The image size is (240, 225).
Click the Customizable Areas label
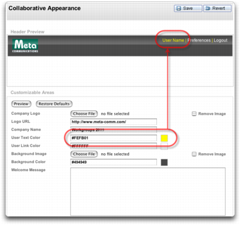click(x=32, y=92)
